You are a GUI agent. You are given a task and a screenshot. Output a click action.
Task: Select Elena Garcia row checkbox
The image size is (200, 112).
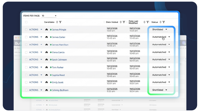coord(26,52)
